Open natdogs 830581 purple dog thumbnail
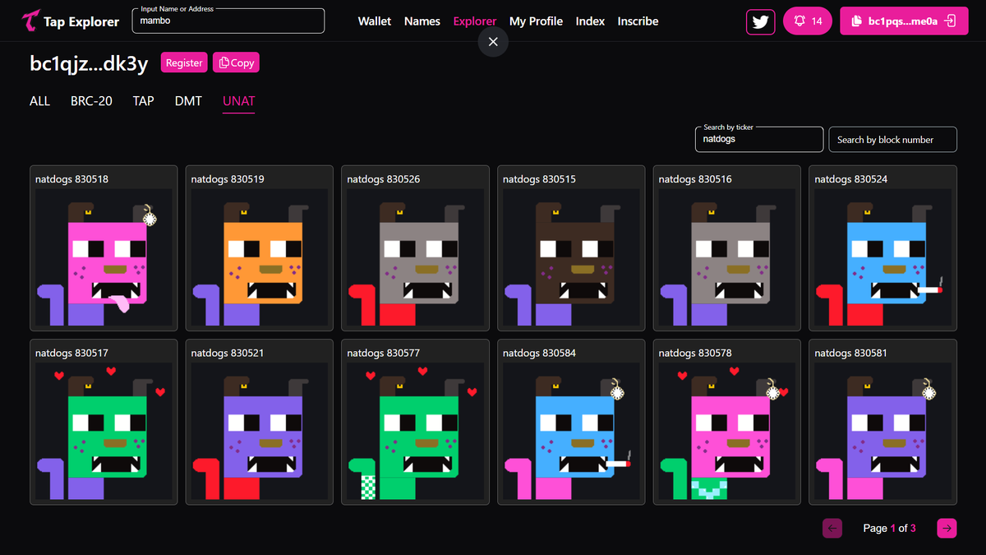986x555 pixels. [883, 431]
